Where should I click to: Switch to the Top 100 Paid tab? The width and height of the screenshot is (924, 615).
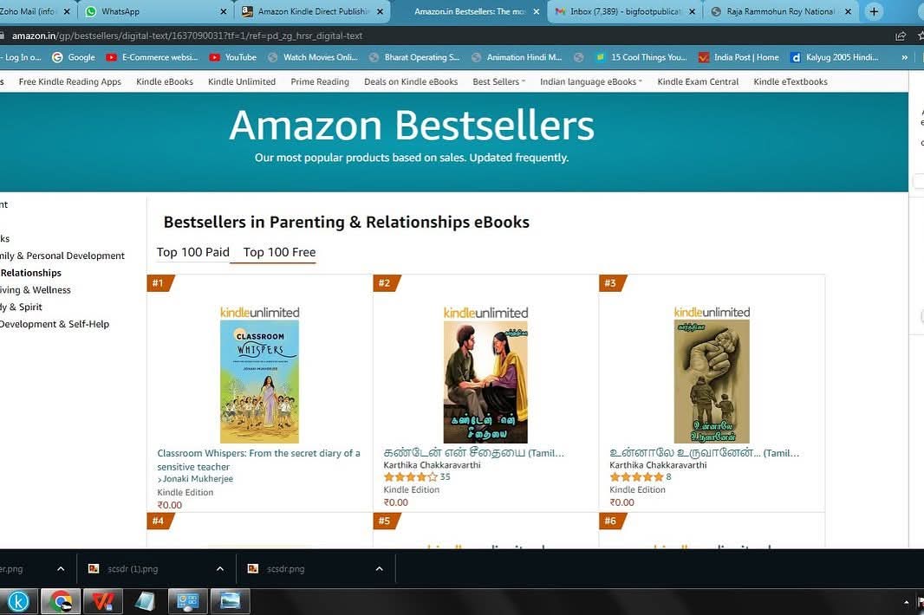pyautogui.click(x=192, y=252)
